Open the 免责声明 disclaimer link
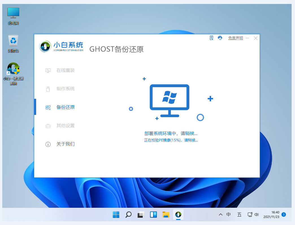The height and width of the screenshot is (225, 295). click(x=235, y=38)
